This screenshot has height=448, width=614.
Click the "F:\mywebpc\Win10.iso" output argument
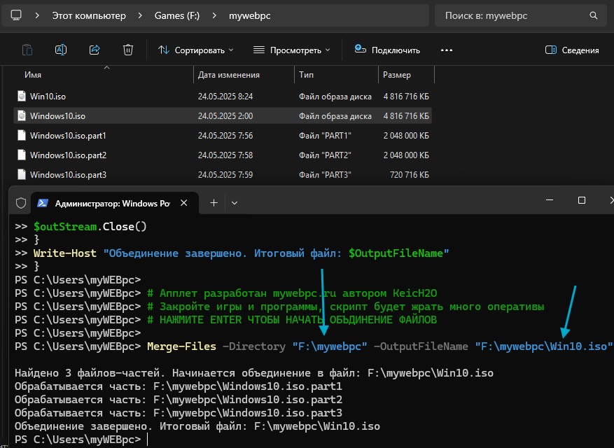tap(543, 346)
